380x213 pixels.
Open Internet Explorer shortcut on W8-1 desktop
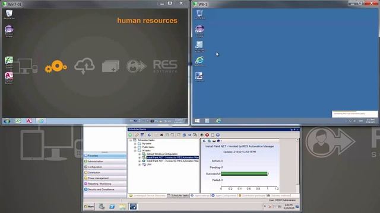[199, 61]
